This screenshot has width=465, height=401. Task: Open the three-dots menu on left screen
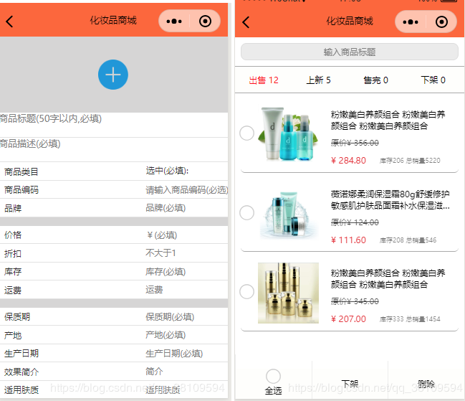174,22
